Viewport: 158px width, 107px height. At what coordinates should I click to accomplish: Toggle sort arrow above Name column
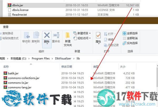pos(31,64)
